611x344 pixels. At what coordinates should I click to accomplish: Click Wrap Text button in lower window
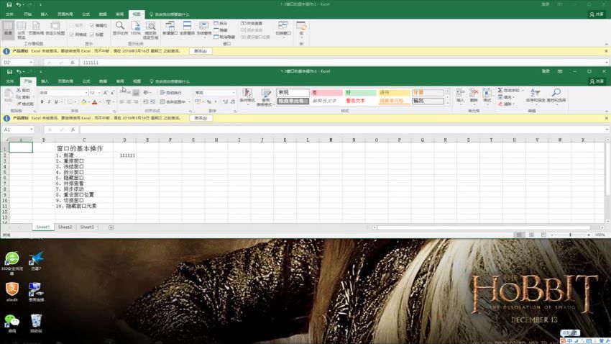click(x=170, y=93)
